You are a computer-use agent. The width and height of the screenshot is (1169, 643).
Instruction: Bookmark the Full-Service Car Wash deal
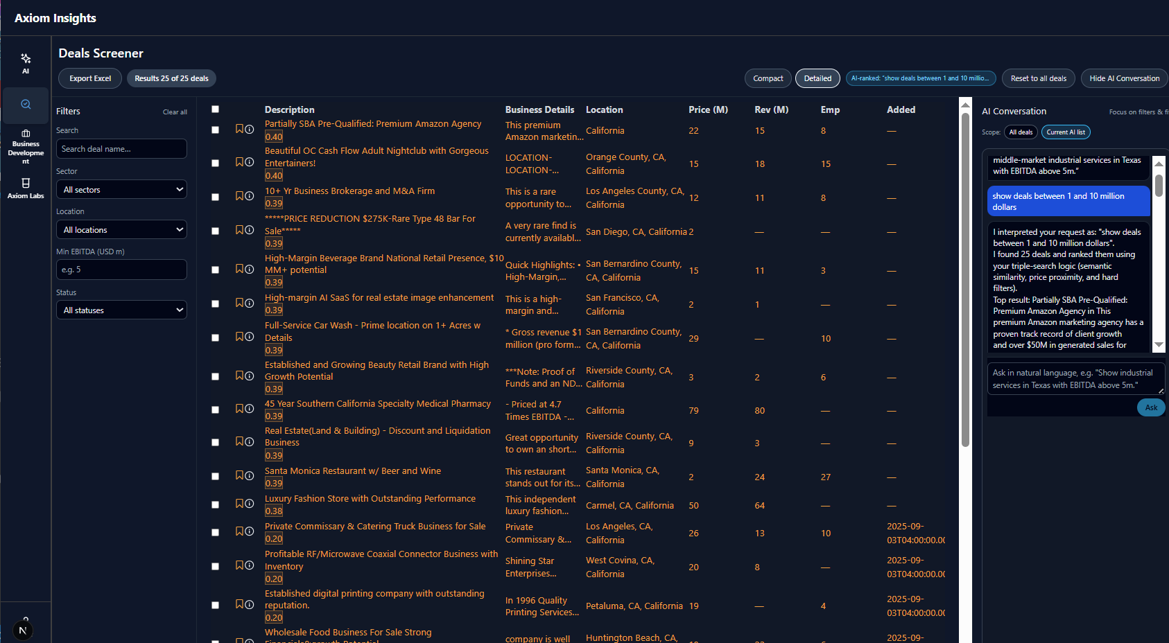239,337
